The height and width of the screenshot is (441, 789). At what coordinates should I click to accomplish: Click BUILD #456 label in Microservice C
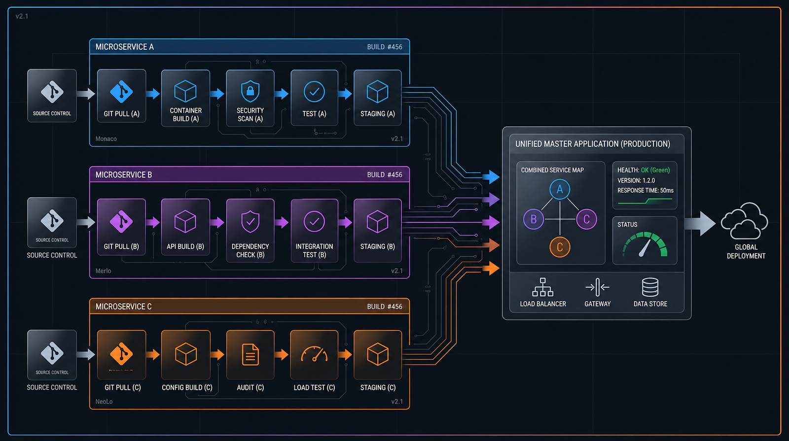click(385, 306)
